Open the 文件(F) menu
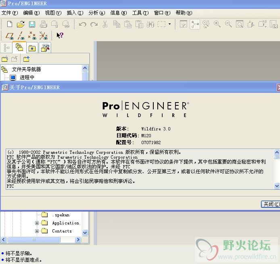 pos(10,13)
